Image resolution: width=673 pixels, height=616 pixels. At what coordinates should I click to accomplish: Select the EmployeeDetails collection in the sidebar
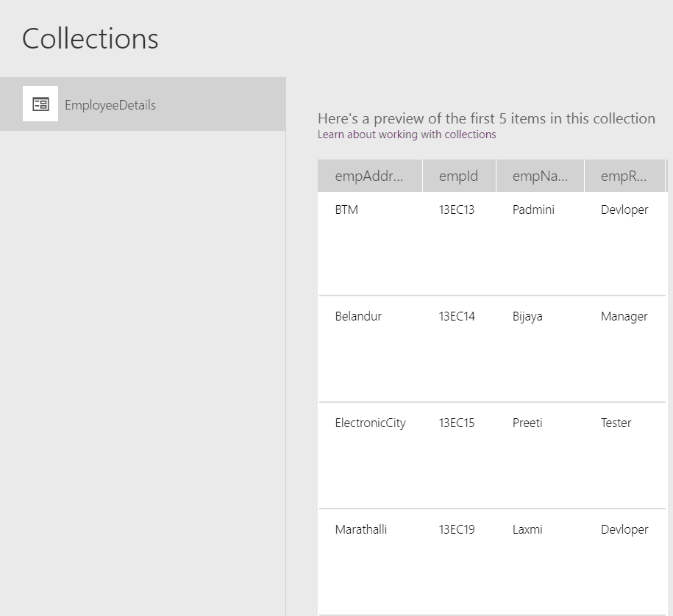click(110, 104)
